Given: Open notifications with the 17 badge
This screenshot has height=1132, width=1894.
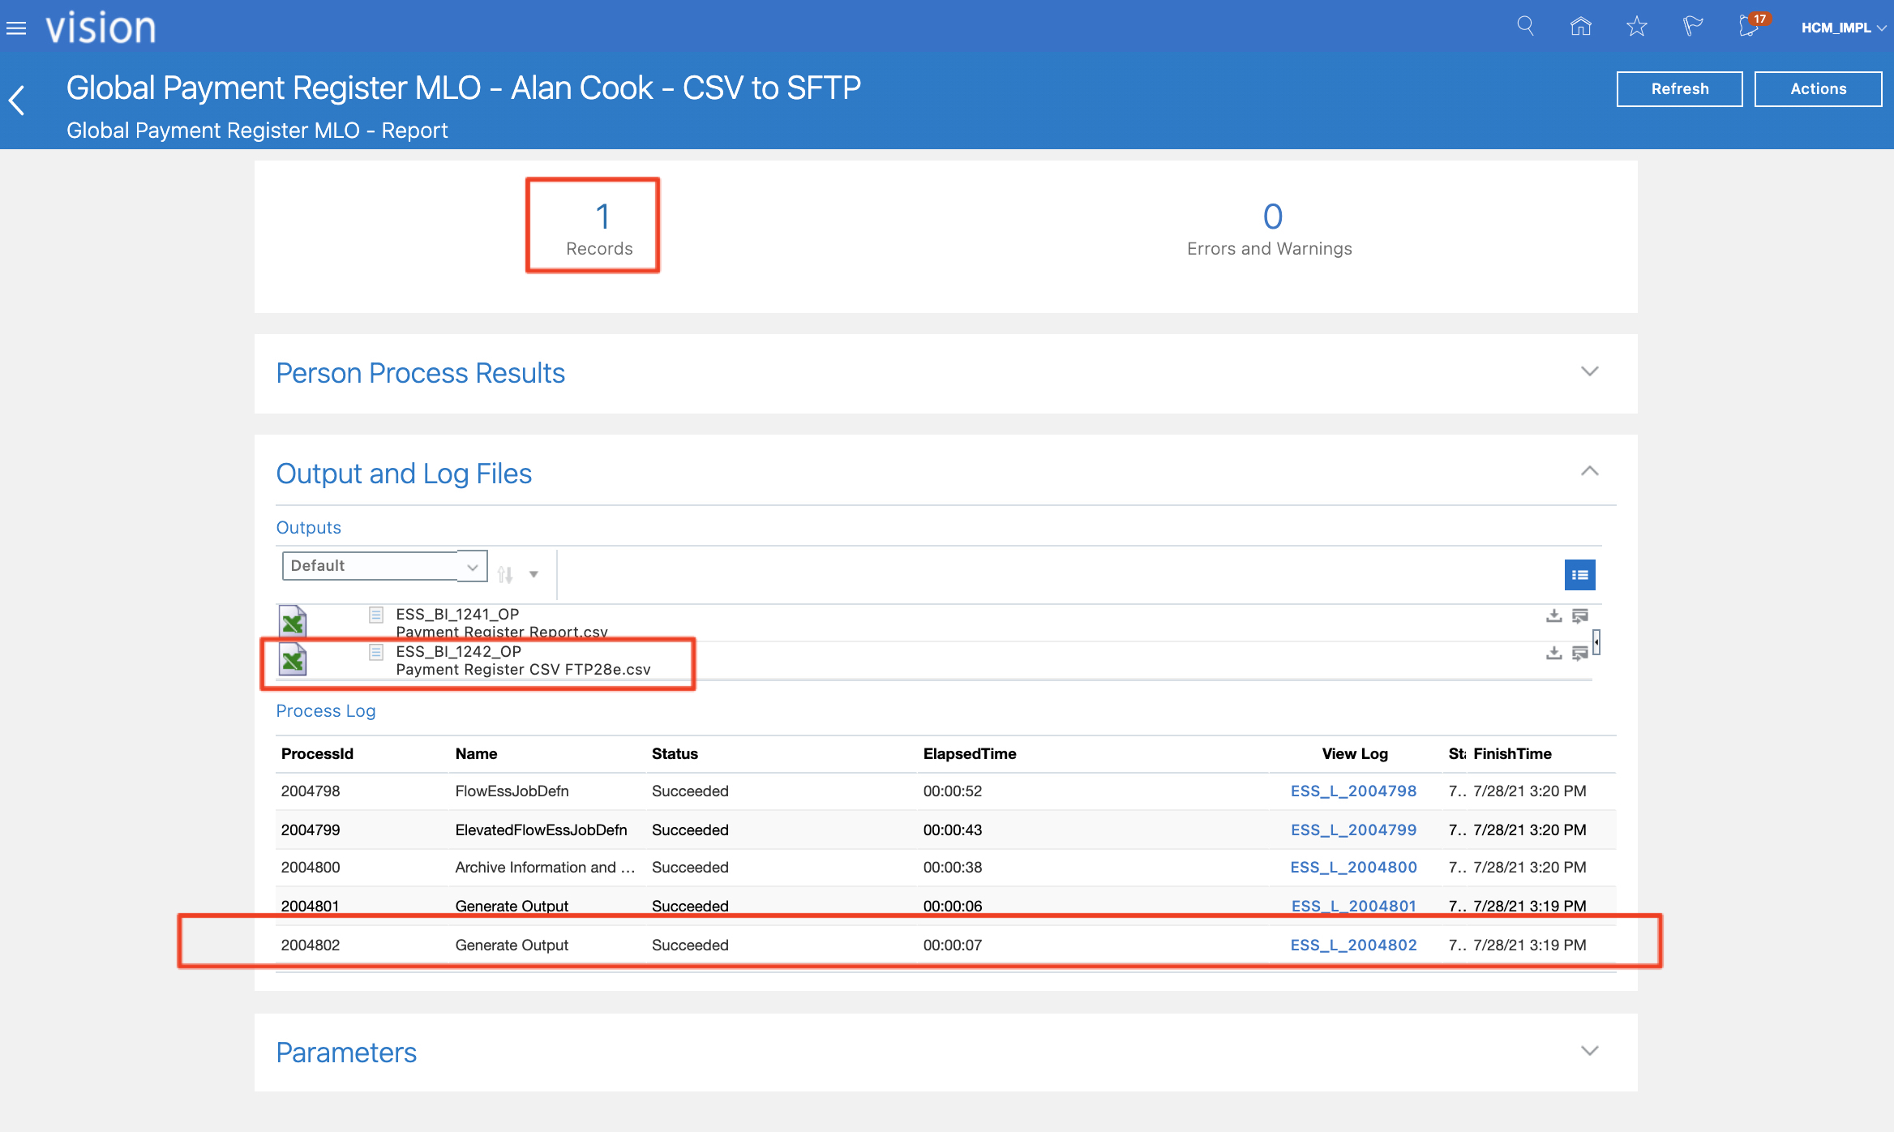Looking at the screenshot, I should 1750,27.
